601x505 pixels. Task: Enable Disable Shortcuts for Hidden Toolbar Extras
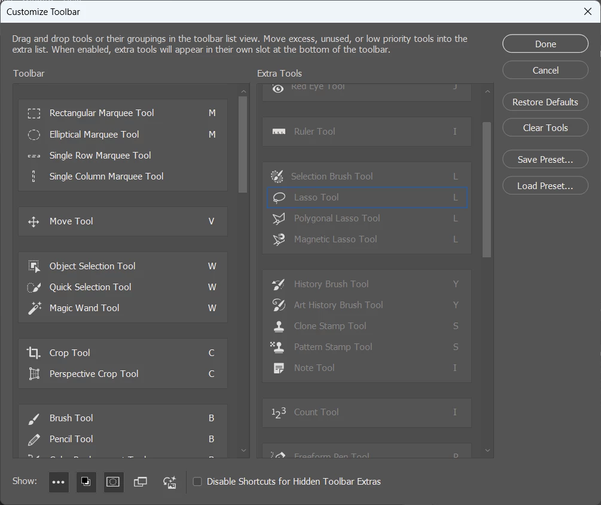pos(197,482)
